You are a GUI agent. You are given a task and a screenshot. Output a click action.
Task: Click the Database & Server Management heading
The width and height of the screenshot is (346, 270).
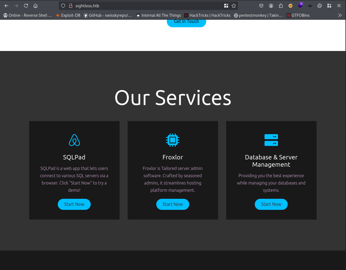tap(271, 161)
